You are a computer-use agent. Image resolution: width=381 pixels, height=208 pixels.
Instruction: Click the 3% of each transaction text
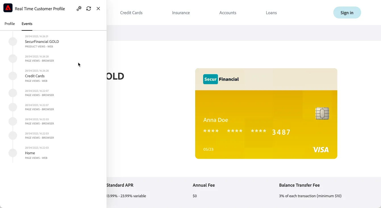click(x=310, y=196)
